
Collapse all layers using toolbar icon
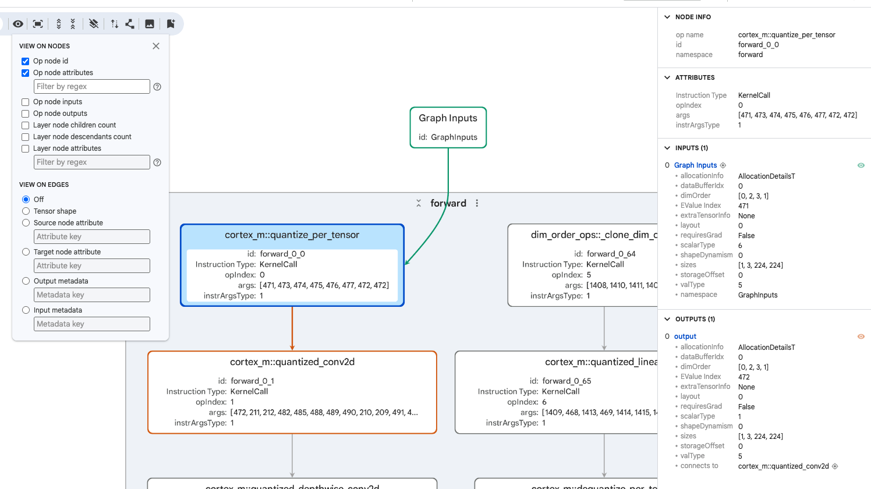tap(73, 24)
